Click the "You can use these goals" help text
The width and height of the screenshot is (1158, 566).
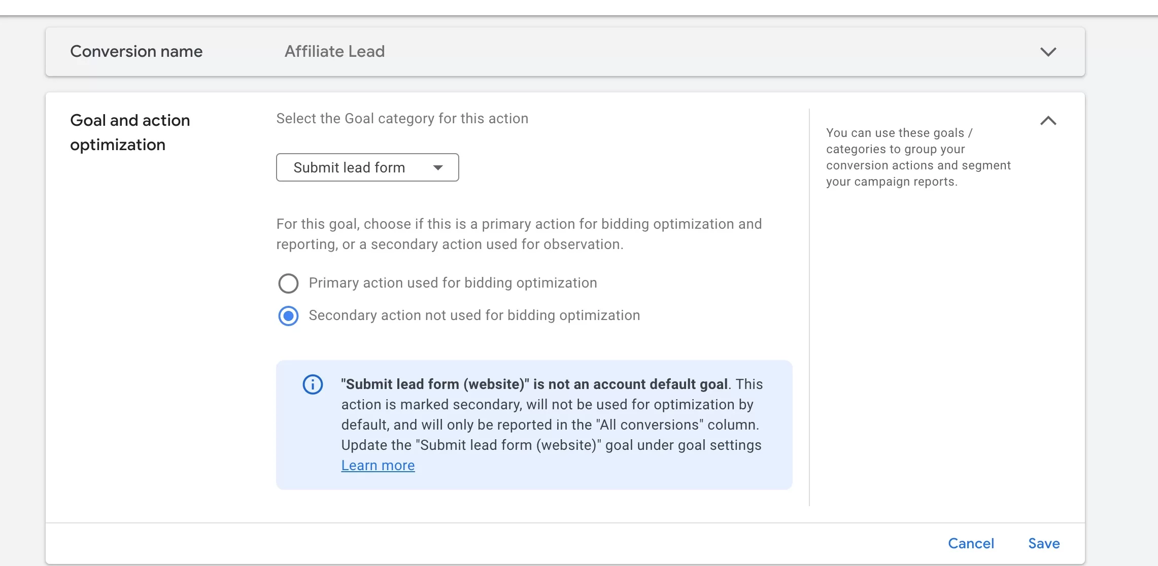click(x=918, y=157)
